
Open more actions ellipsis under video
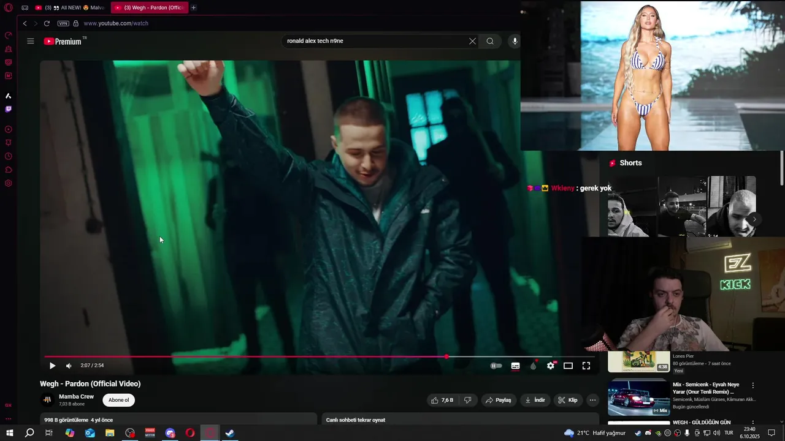point(592,400)
